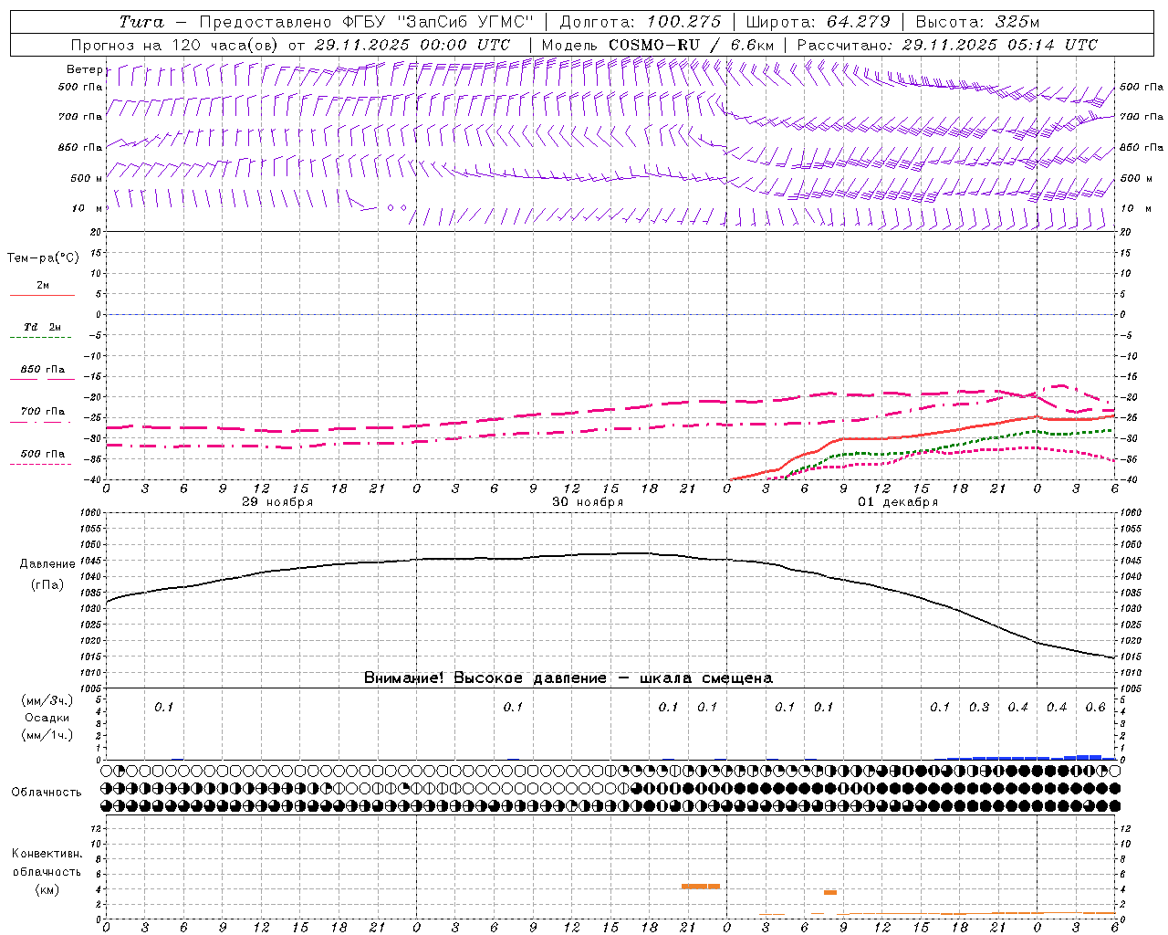Click the 'Конвективн.' convective cloud label
Screen dimensions: 1168x935
coord(47,854)
